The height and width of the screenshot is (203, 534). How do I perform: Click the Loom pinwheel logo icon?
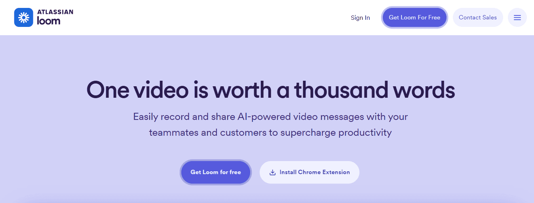coord(24,17)
